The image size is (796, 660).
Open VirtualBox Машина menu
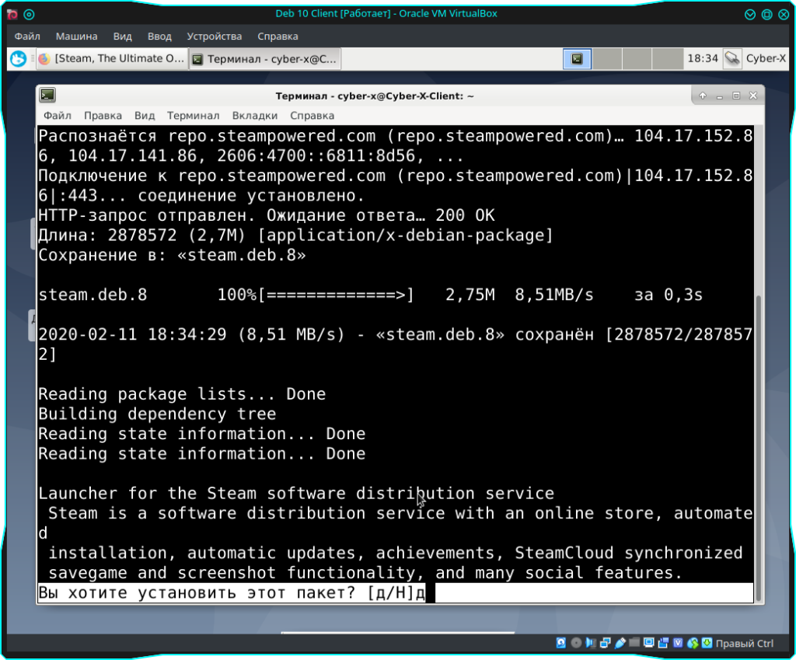pyautogui.click(x=77, y=37)
